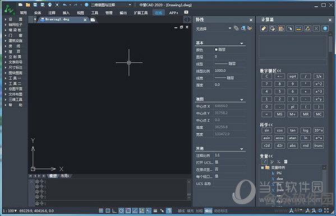Click the new variable icon under 变量 section

265,162
